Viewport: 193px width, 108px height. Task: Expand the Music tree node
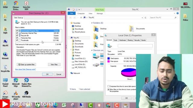point(71,49)
